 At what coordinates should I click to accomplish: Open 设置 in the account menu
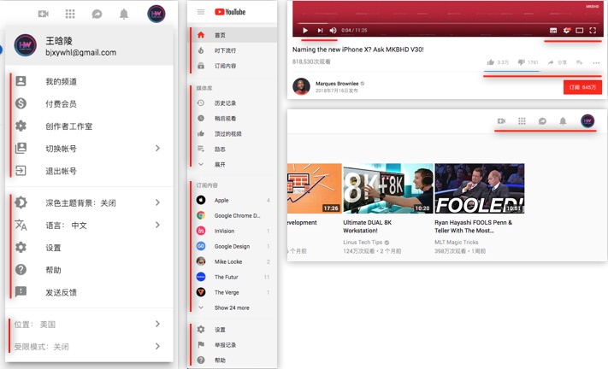tap(89, 248)
